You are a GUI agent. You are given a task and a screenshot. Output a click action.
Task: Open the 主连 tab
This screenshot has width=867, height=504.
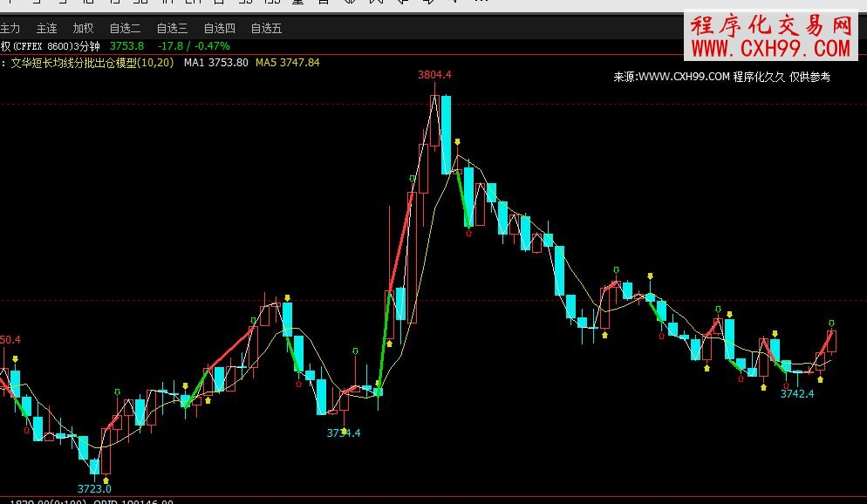coord(46,28)
